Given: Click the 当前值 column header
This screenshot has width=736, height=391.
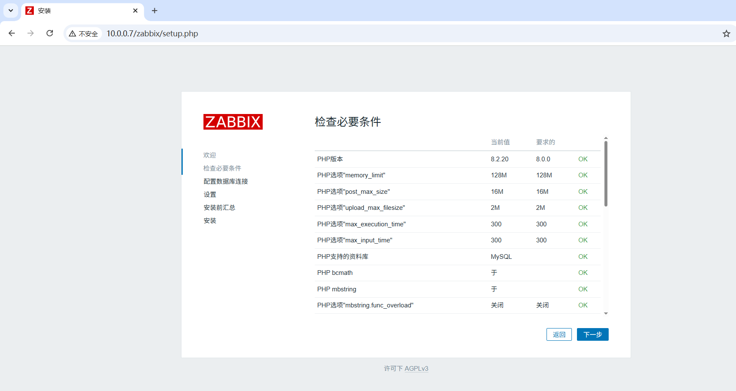Looking at the screenshot, I should click(x=500, y=142).
